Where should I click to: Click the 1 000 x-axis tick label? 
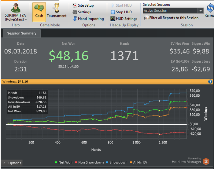(x=136, y=142)
